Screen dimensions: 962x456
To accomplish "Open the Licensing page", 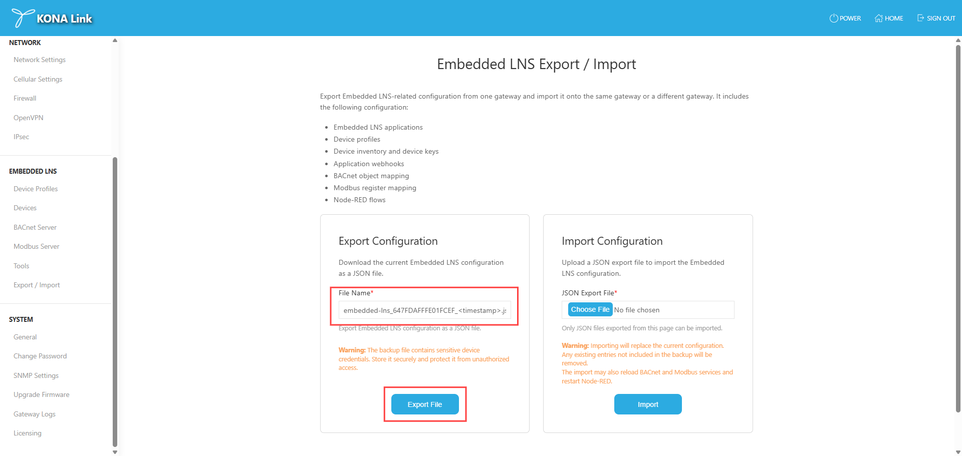I will (28, 433).
